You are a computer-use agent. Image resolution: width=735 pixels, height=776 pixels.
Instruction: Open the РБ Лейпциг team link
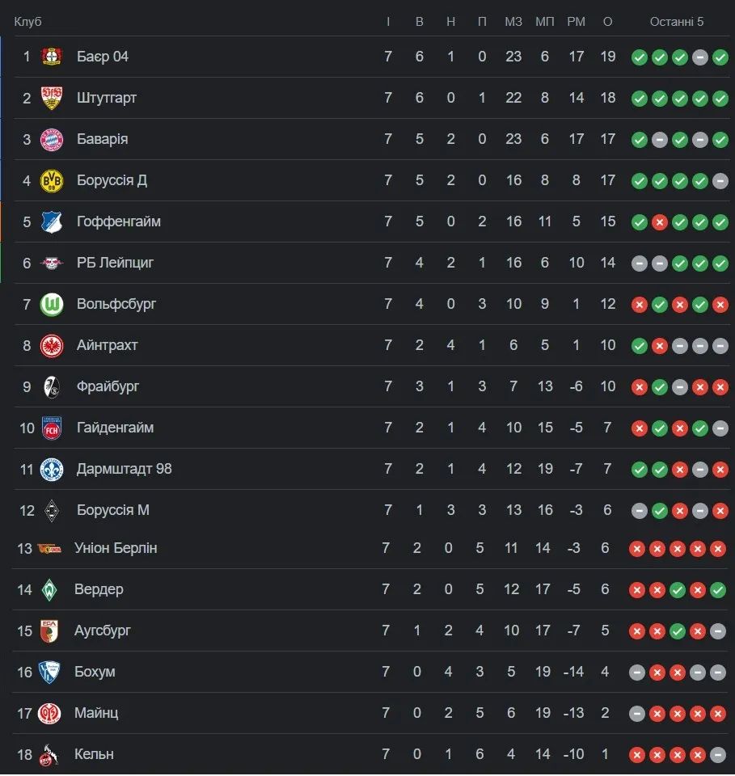pyautogui.click(x=115, y=263)
